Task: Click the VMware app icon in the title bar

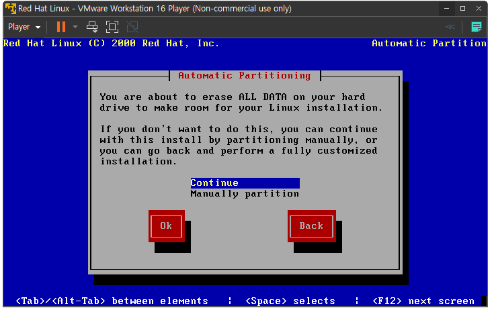Action: point(10,9)
